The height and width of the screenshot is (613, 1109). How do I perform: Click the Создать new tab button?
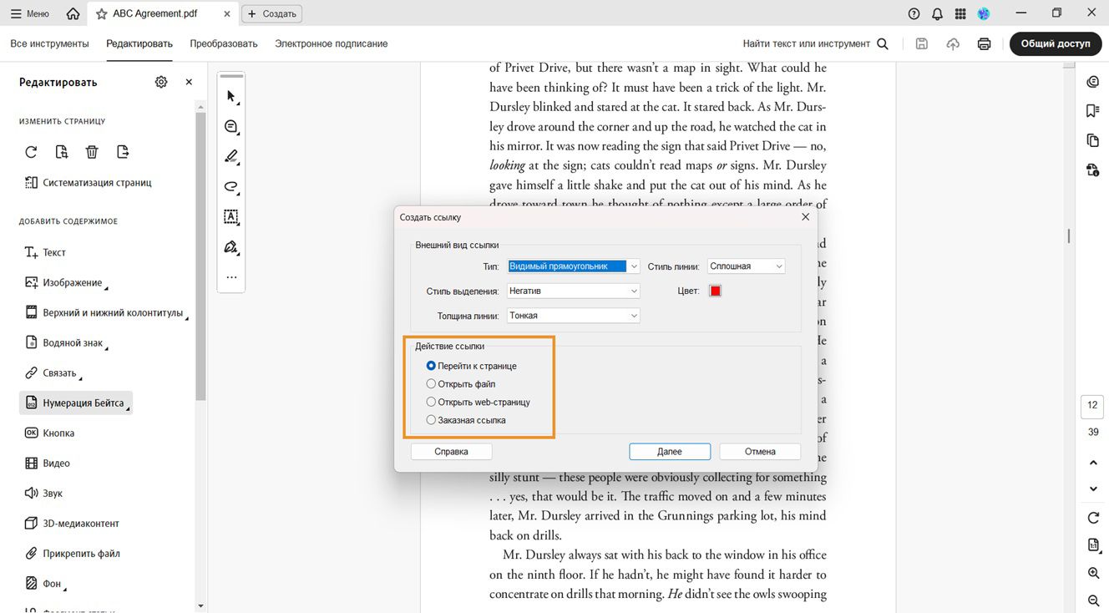(272, 13)
